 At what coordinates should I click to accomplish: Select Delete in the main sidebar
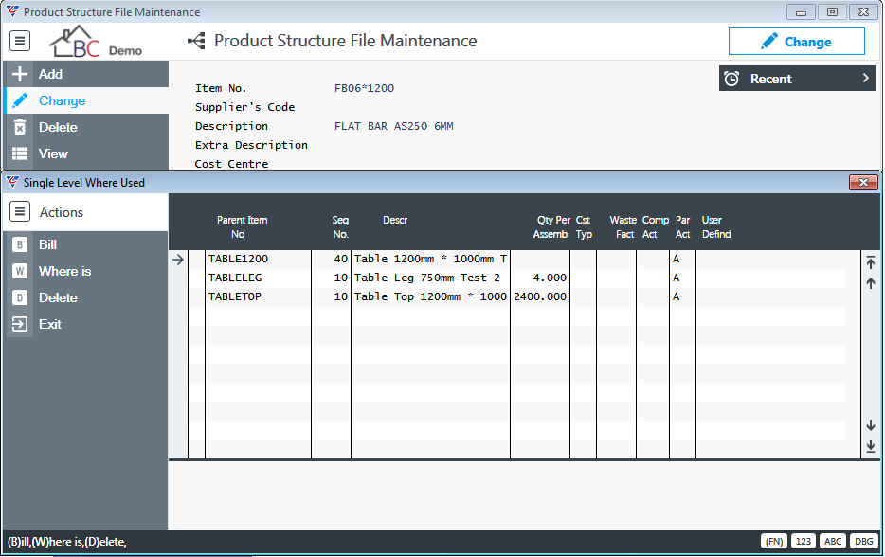(86, 127)
